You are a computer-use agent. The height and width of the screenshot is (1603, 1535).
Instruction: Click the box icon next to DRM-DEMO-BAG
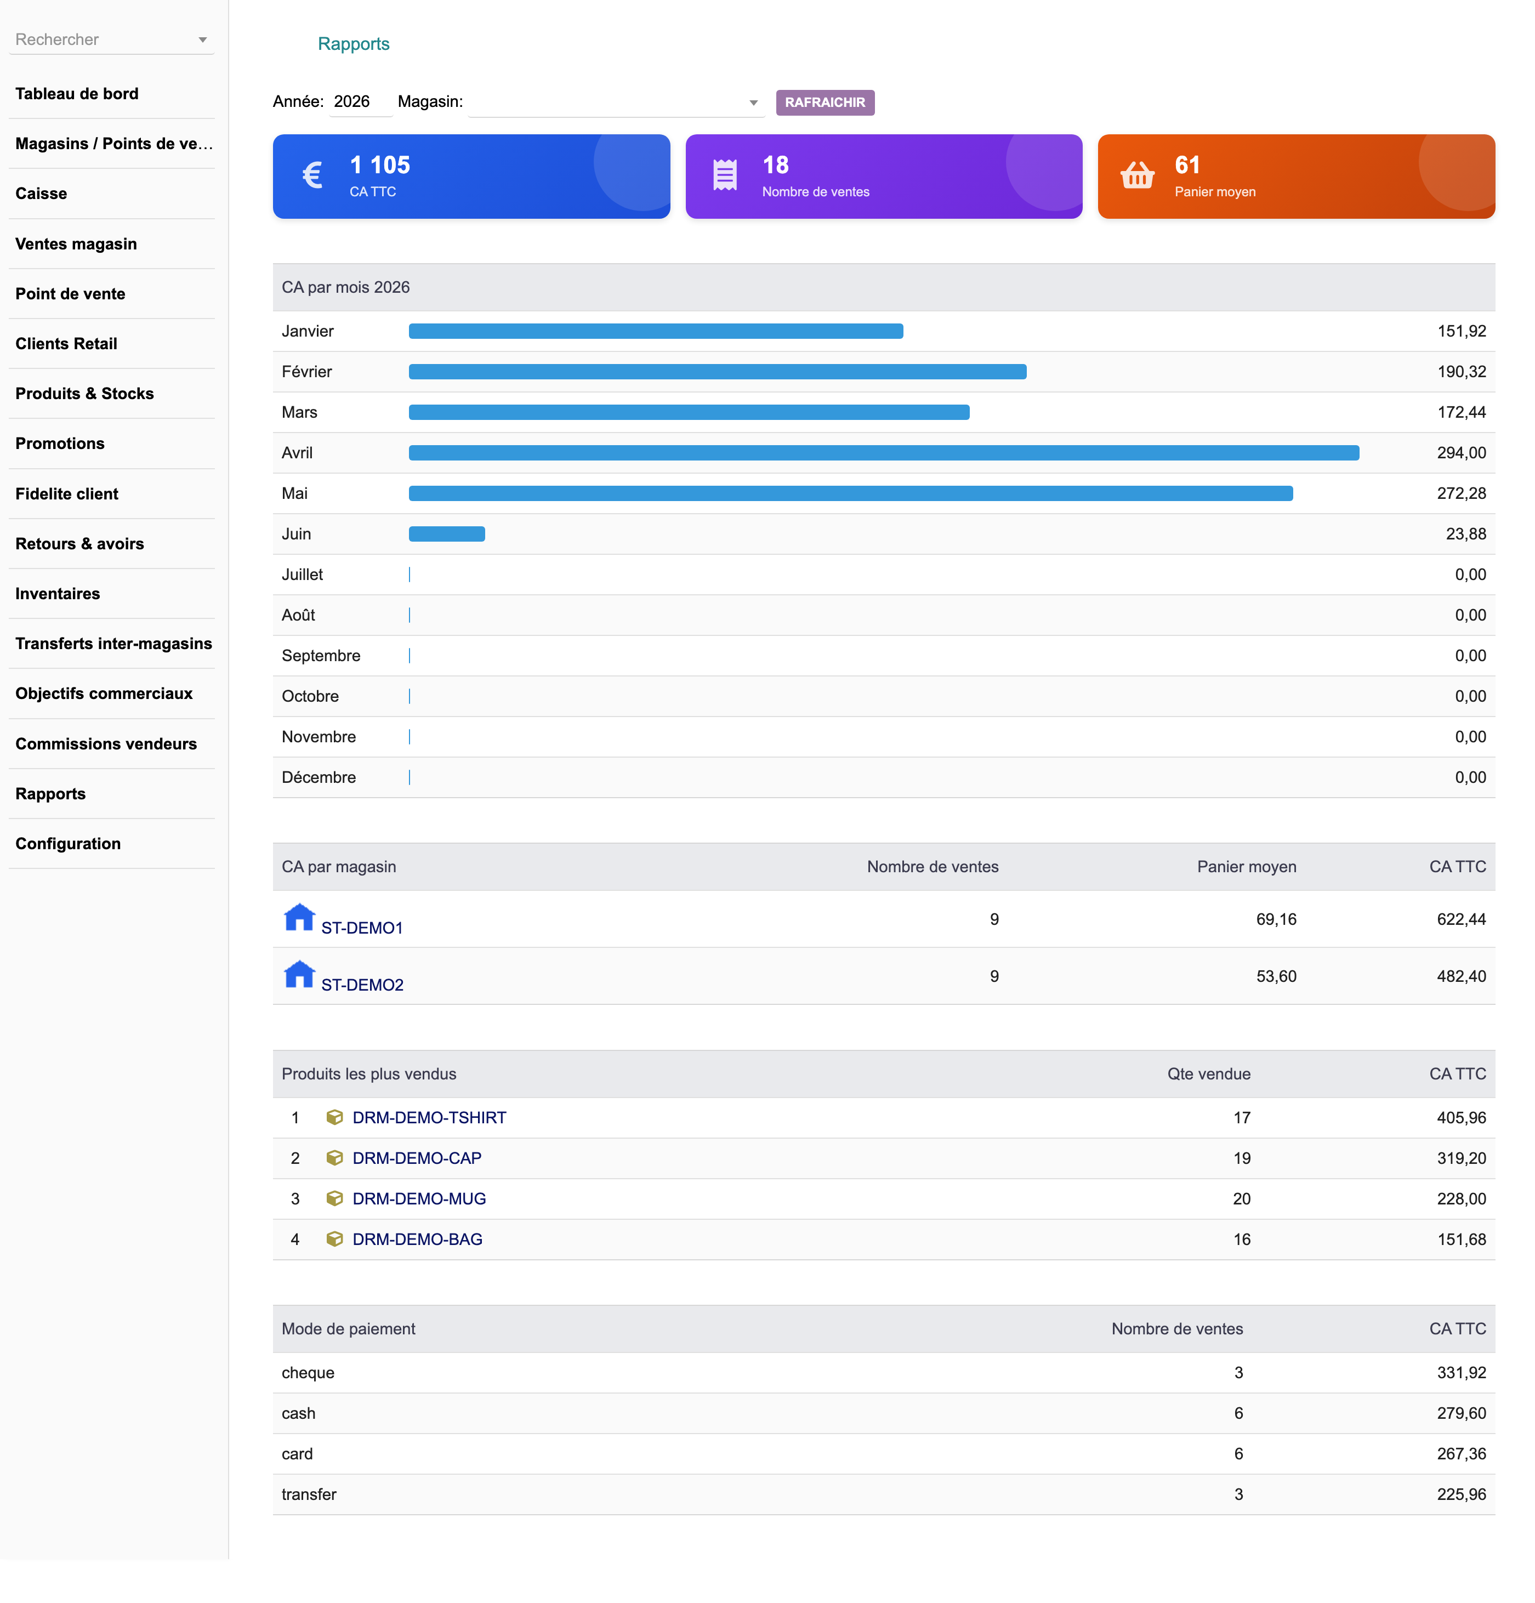[334, 1238]
